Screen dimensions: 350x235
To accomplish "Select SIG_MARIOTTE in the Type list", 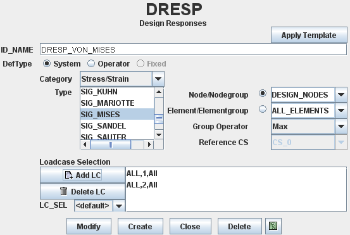I will pos(117,103).
